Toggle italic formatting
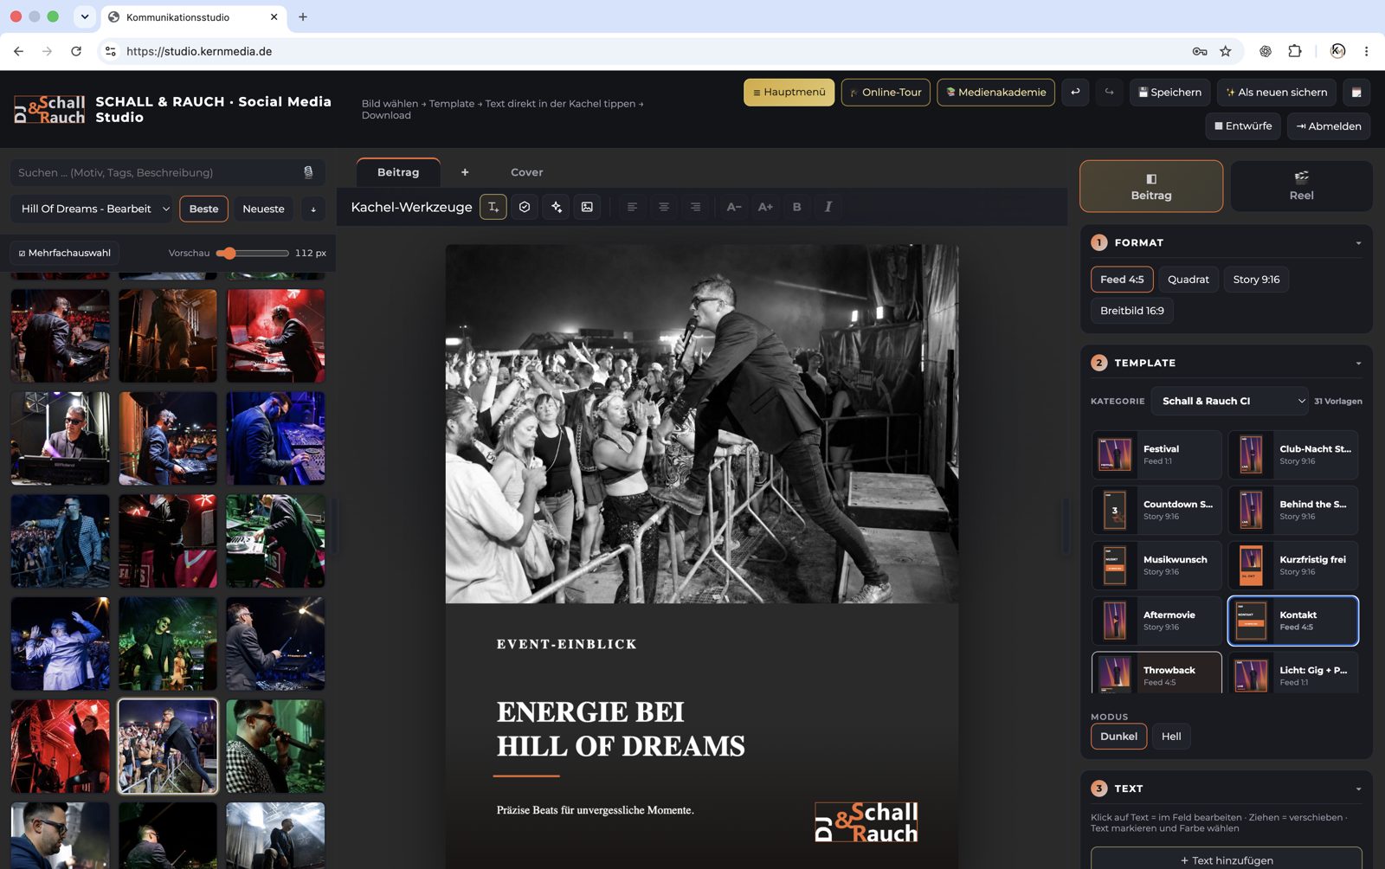Image resolution: width=1385 pixels, height=869 pixels. 828,207
